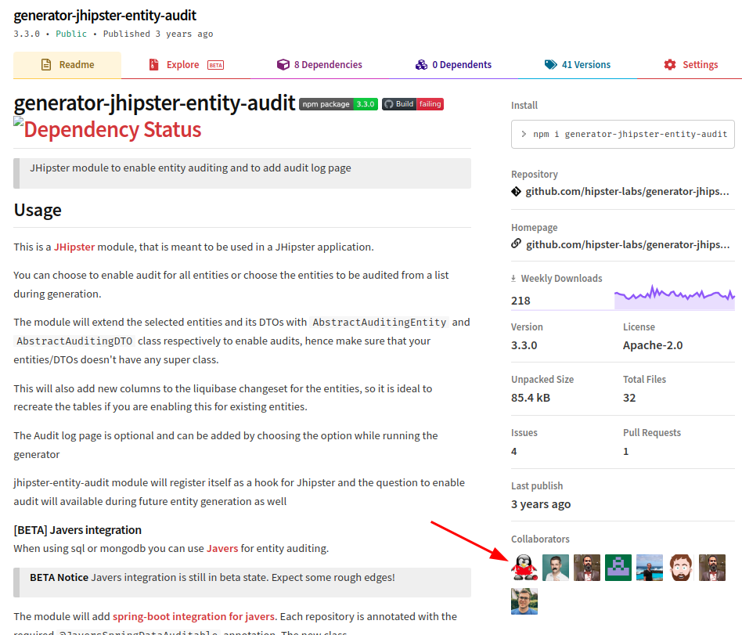Open the glasses man avatar in second row
Screen dimensions: 742x635
[x=524, y=601]
